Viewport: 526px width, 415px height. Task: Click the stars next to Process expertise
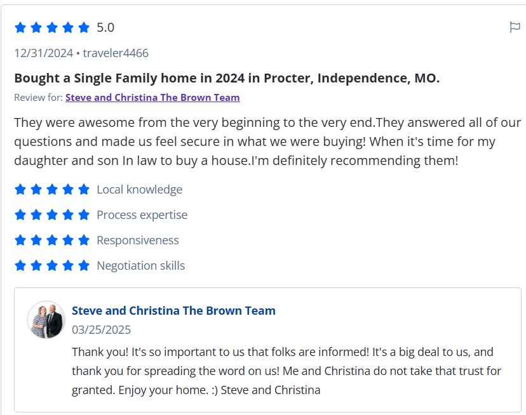pyautogui.click(x=52, y=214)
